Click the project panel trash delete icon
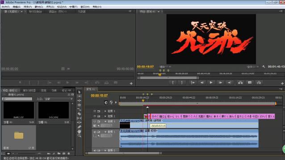This screenshot has width=285, height=160. [69, 153]
